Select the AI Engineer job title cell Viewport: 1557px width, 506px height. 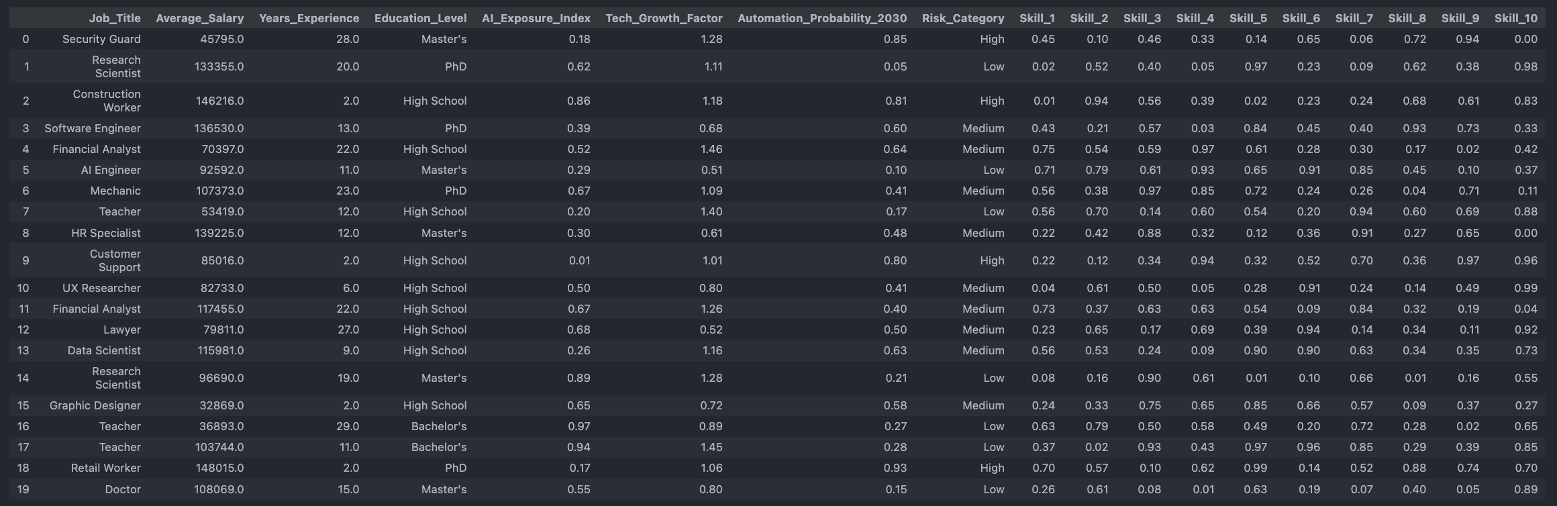pos(111,170)
